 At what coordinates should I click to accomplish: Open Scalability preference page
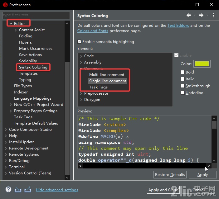click(x=28, y=61)
